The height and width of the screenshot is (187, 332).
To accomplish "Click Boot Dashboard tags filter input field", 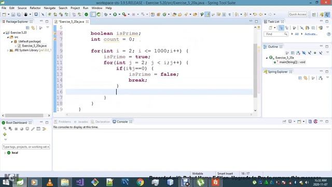I will [x=26, y=146].
